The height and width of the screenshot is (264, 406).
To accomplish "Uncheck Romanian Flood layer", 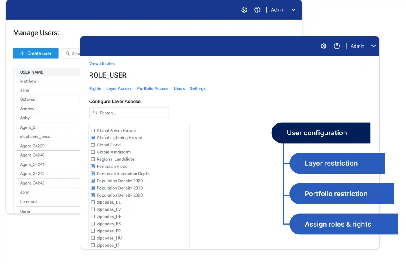I will click(x=93, y=167).
